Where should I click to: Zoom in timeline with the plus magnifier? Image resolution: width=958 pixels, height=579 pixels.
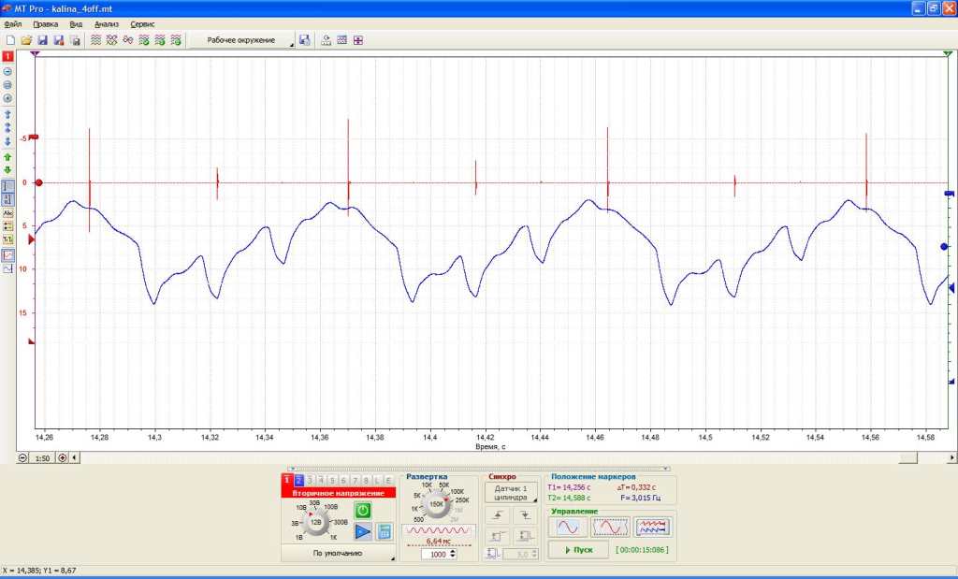[63, 457]
